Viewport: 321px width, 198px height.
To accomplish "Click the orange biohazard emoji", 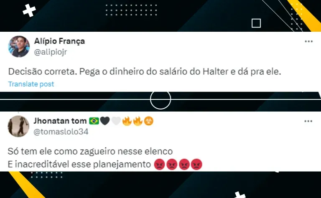I will (x=148, y=121).
